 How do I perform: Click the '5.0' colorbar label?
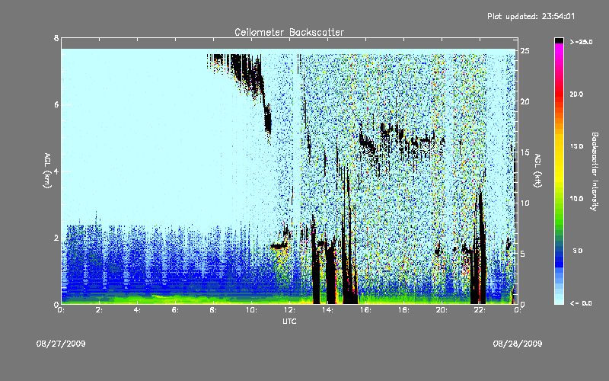click(578, 251)
